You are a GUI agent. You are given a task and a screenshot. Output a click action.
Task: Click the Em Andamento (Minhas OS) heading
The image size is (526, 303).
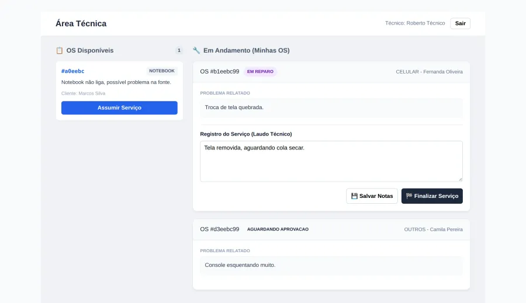[x=247, y=51]
